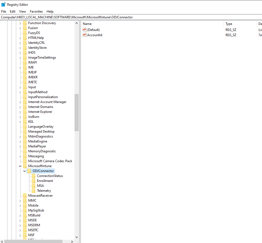
Task: Click the string value icon of AccountId
Action: point(84,35)
